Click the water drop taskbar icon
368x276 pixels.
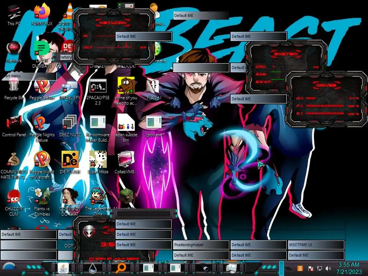[93, 268]
